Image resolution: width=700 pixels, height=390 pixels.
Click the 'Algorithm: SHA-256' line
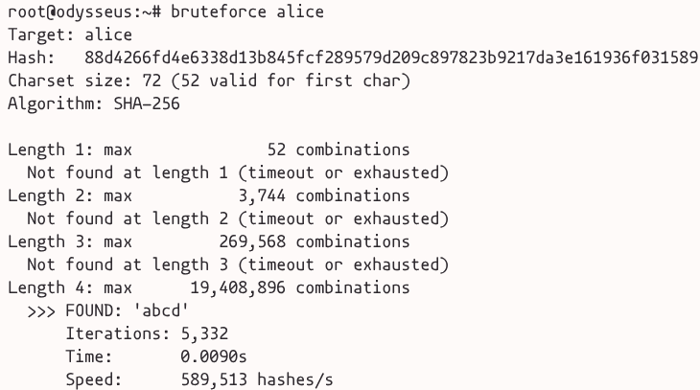tap(93, 104)
